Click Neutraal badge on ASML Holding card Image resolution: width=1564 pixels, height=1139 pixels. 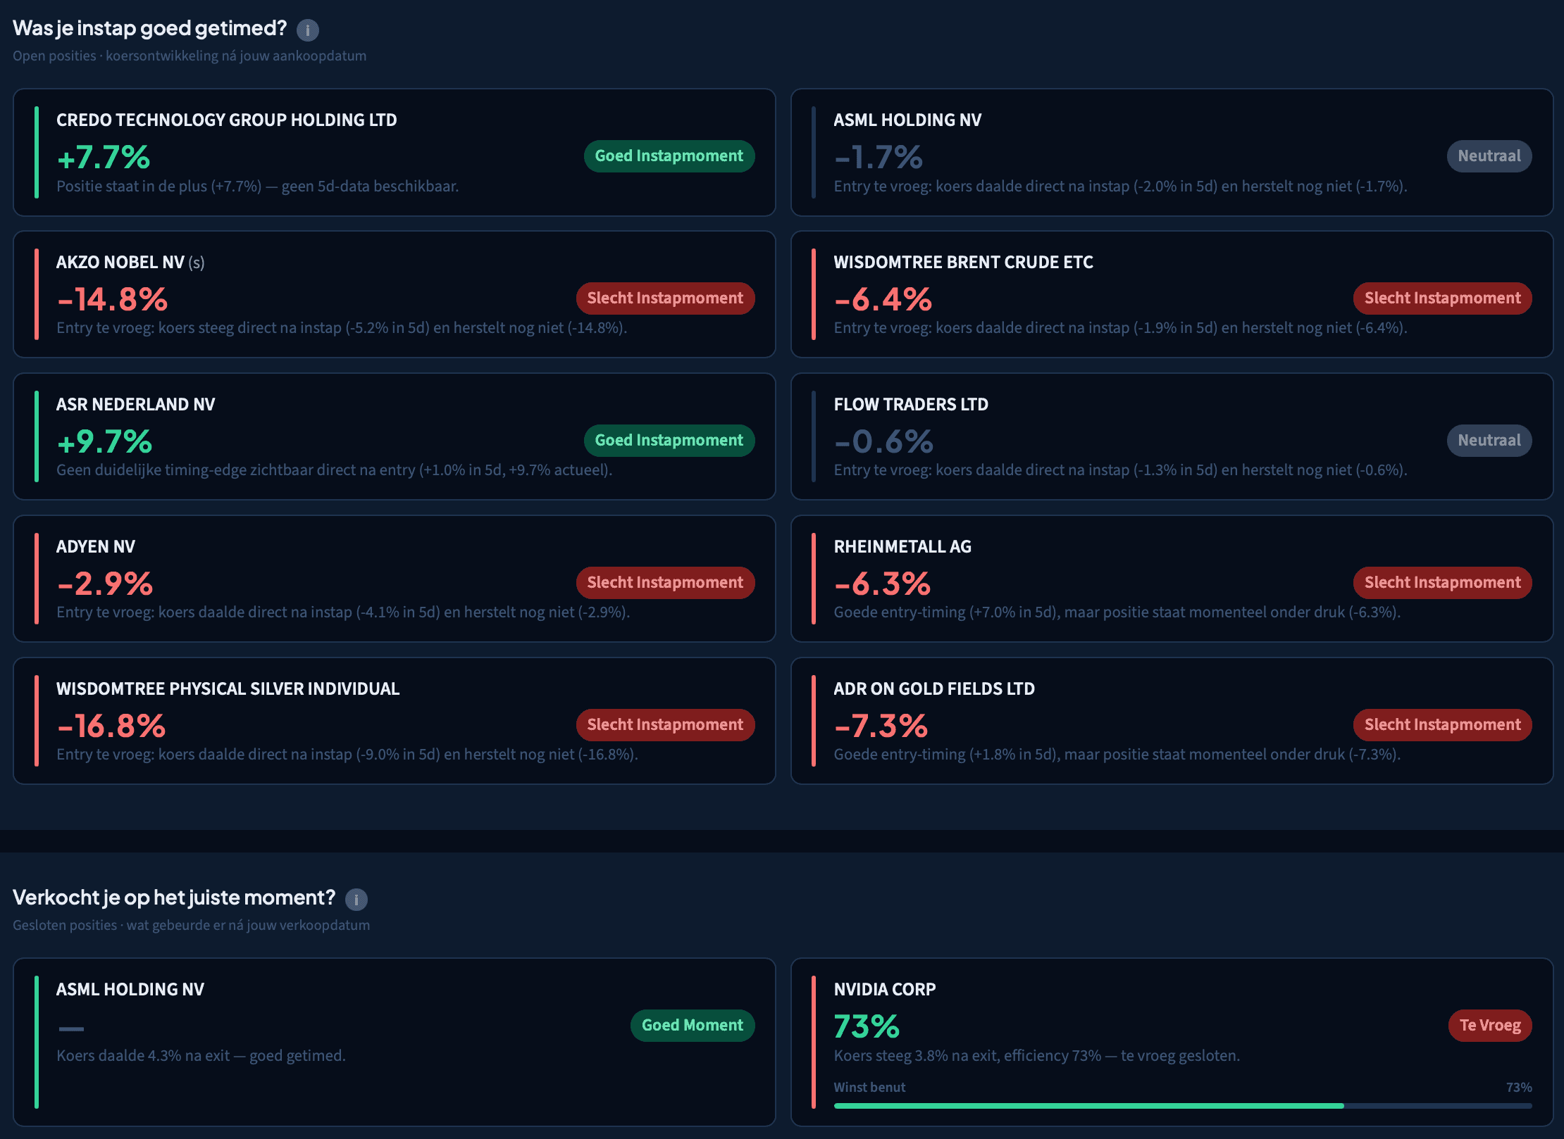(x=1489, y=156)
